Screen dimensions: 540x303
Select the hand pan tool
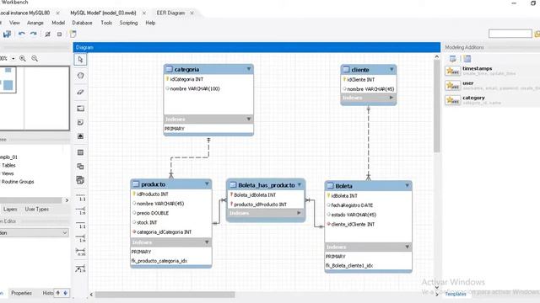[80, 76]
